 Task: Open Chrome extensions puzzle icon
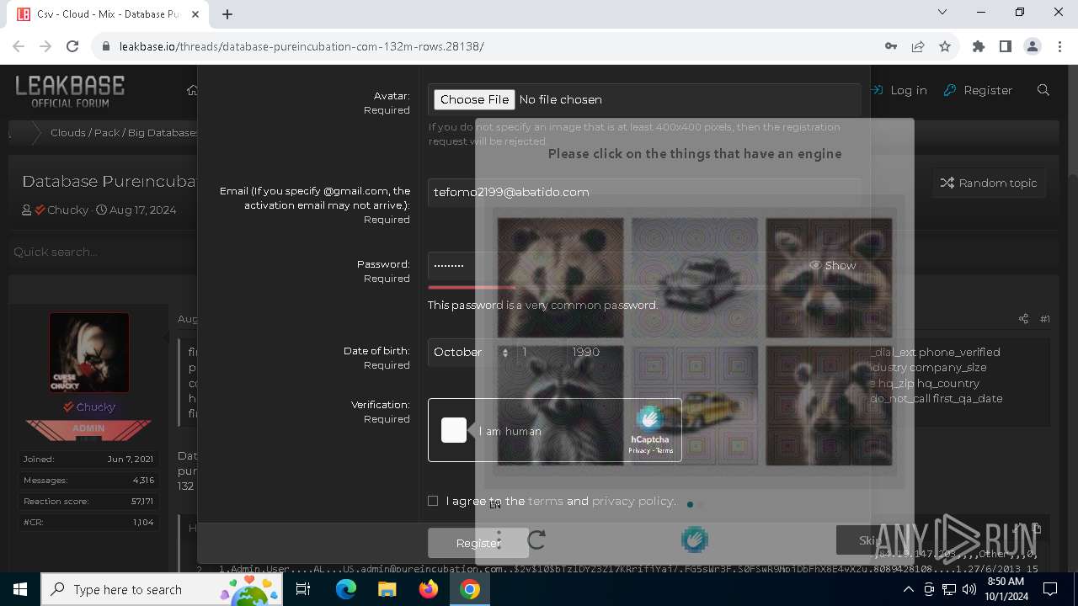point(979,46)
